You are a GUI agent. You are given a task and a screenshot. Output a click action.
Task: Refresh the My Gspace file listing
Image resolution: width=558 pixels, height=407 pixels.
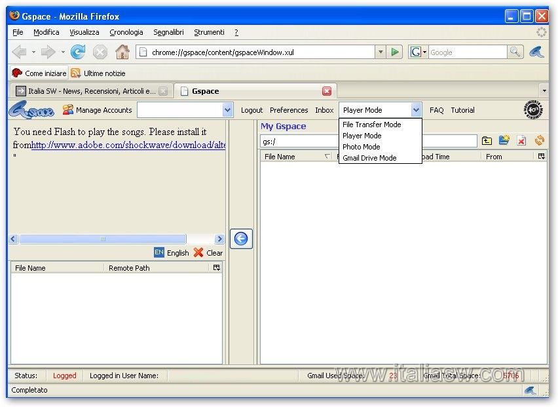click(x=540, y=140)
